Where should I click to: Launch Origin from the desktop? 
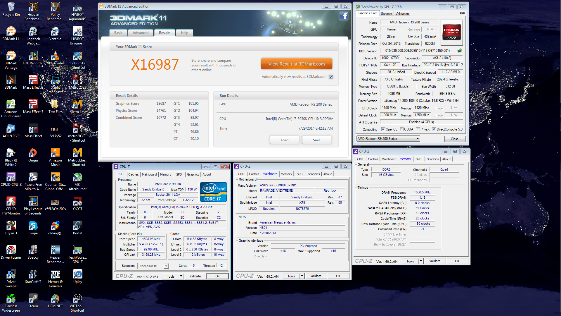click(33, 155)
